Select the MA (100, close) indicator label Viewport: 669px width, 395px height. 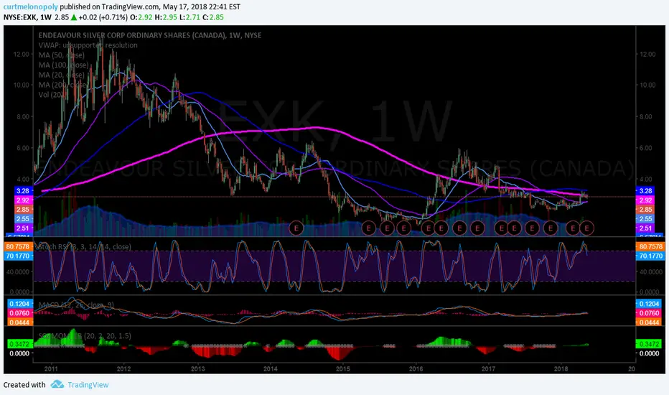pyautogui.click(x=64, y=65)
